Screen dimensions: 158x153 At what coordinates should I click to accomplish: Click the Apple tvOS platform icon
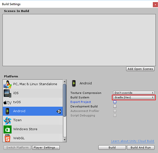(8, 102)
